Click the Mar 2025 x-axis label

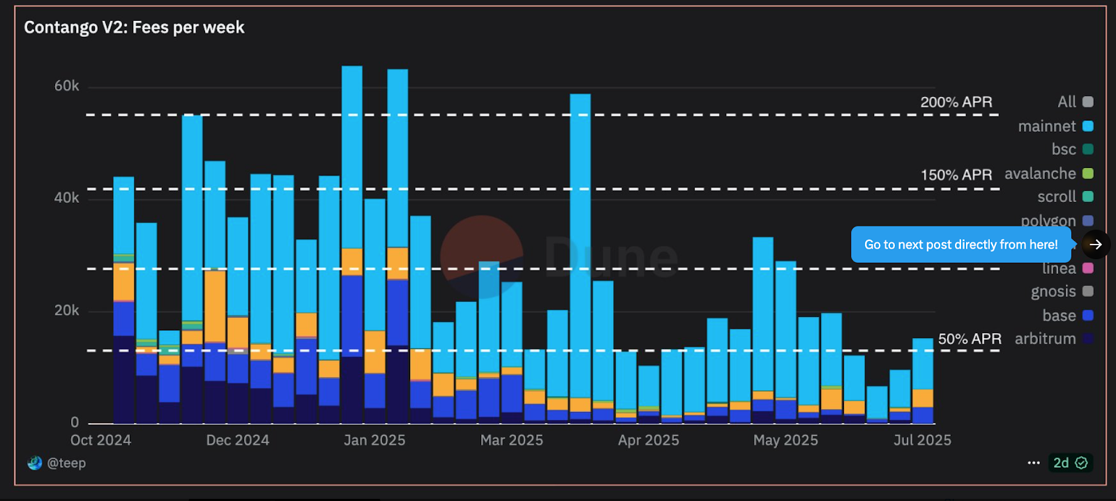point(511,440)
